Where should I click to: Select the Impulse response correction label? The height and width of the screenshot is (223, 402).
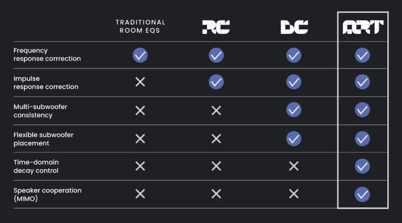46,83
